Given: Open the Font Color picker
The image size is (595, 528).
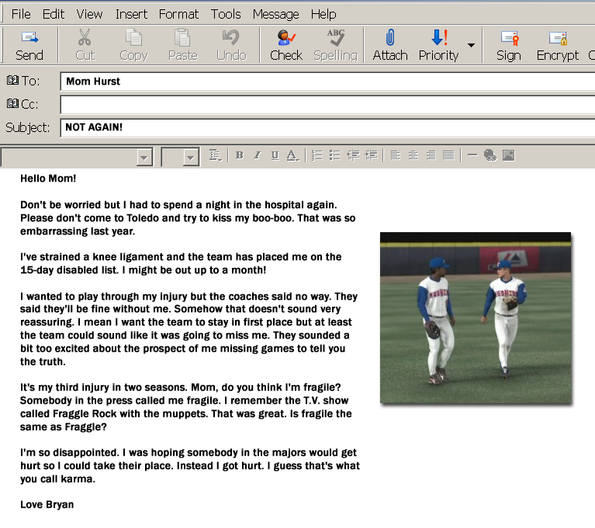Looking at the screenshot, I should 292,155.
